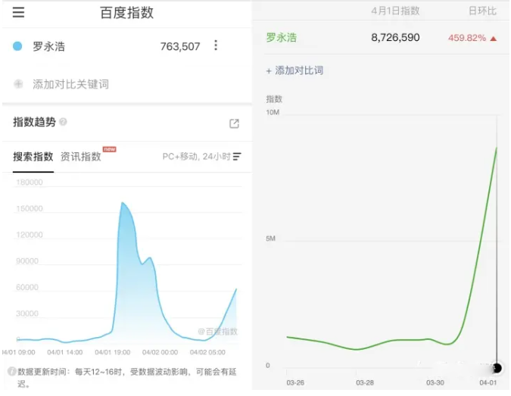Viewport: 511px width, 396px height.
Task: Click the black data point marker at 04-01
Action: pyautogui.click(x=497, y=368)
